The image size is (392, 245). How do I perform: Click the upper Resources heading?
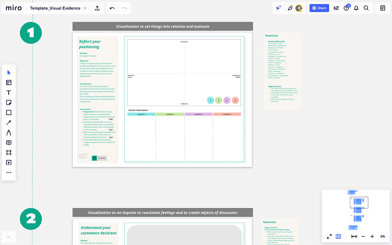click(271, 35)
